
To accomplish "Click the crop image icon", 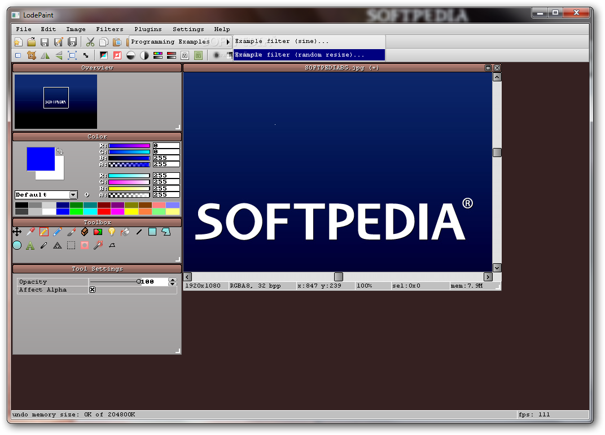I will pos(31,55).
